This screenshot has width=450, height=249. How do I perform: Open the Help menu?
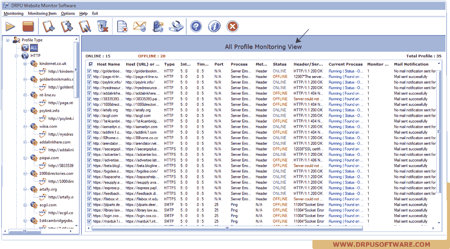83,14
